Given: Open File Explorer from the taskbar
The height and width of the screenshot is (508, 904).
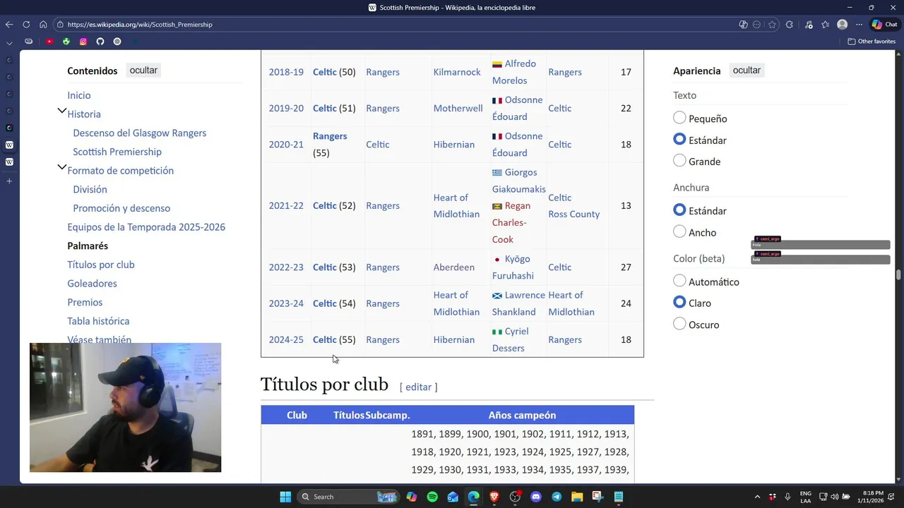Looking at the screenshot, I should pyautogui.click(x=577, y=497).
